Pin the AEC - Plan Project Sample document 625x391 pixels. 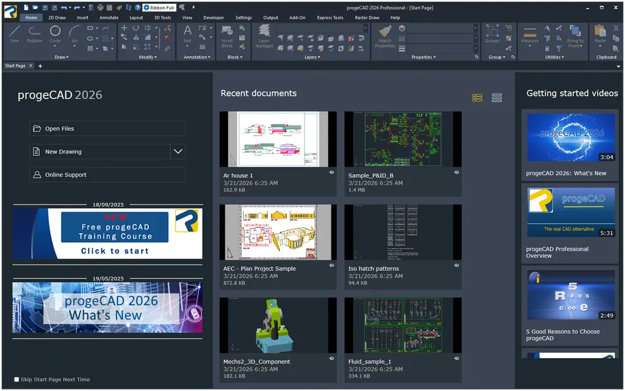tap(331, 265)
